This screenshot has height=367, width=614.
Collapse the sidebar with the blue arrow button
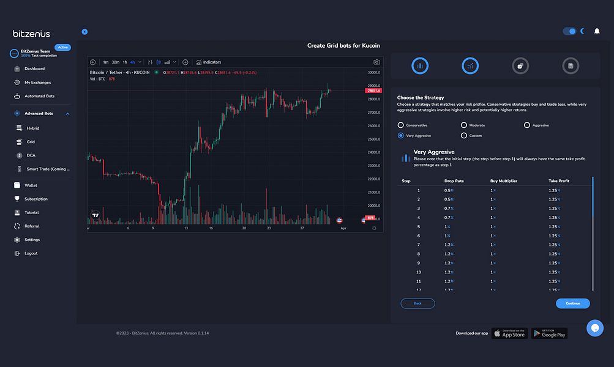(x=84, y=32)
